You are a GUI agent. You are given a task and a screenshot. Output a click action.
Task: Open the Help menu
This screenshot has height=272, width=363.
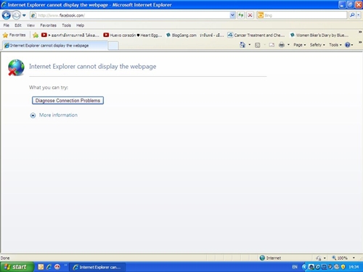pyautogui.click(x=80, y=25)
